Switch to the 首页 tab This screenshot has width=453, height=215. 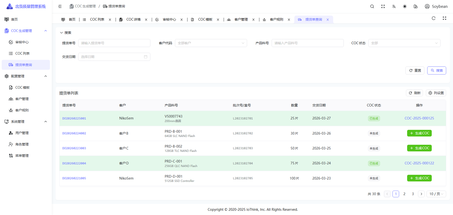pos(69,20)
